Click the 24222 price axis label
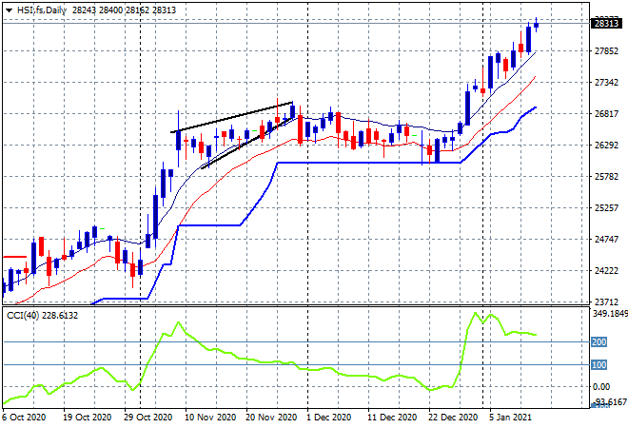 pos(606,271)
